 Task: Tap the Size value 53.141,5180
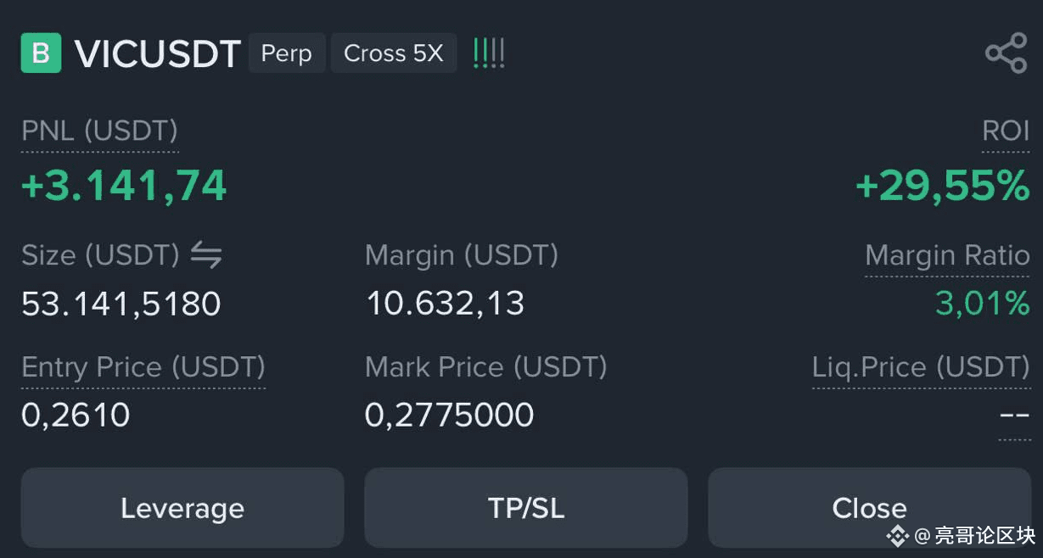pos(121,304)
